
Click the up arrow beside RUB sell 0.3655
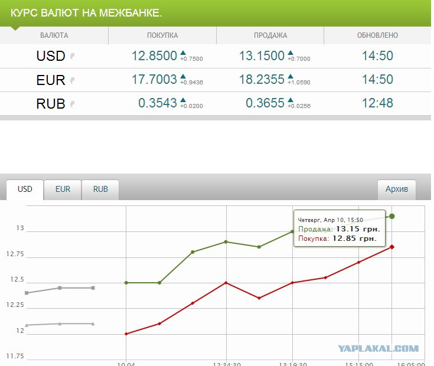(291, 100)
